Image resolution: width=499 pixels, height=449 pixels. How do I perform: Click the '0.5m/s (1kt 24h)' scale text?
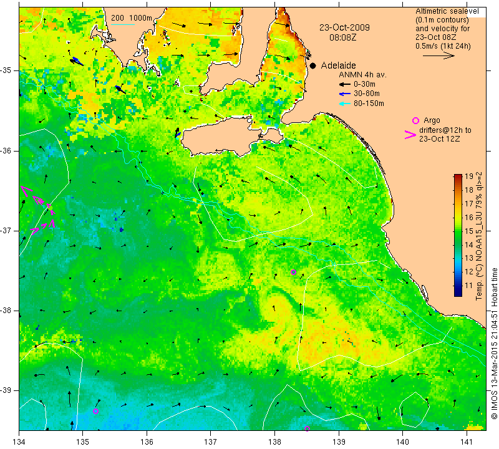tap(443, 46)
